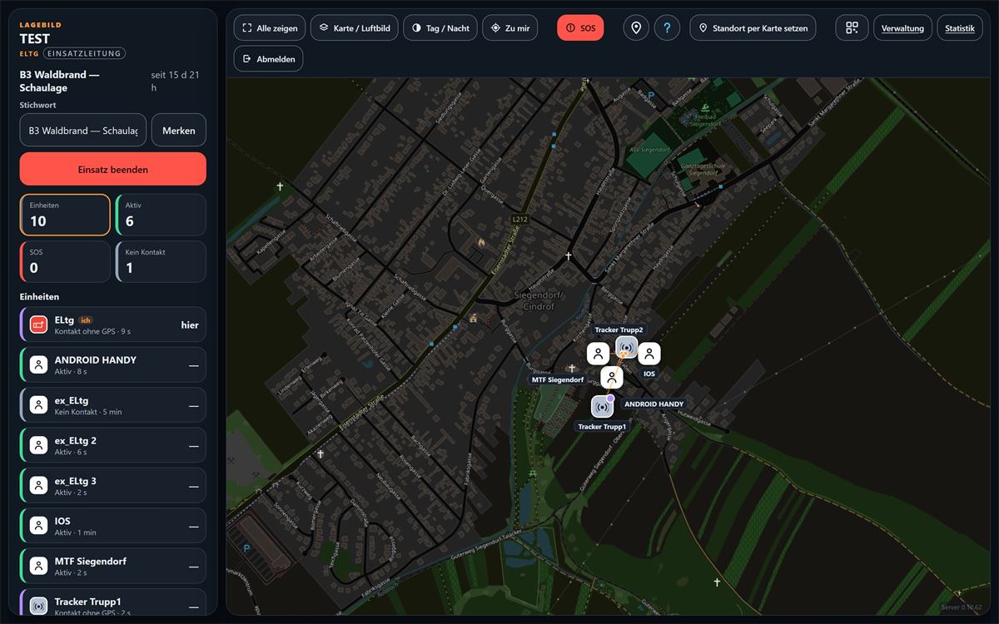This screenshot has width=999, height=624.
Task: Open the Verwaltung section
Action: (902, 27)
